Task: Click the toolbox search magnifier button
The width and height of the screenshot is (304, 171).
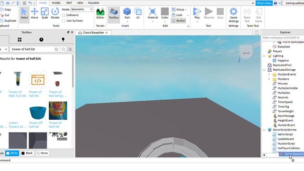Action: (x=63, y=49)
